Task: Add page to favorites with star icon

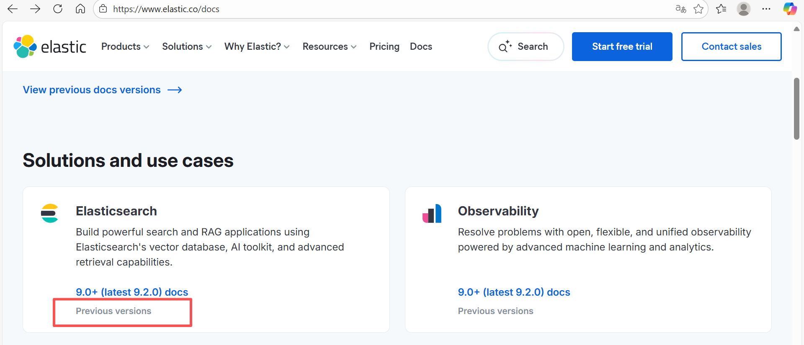Action: point(698,9)
